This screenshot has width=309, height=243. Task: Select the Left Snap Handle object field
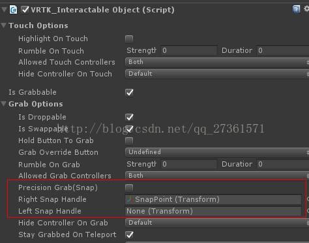point(213,211)
